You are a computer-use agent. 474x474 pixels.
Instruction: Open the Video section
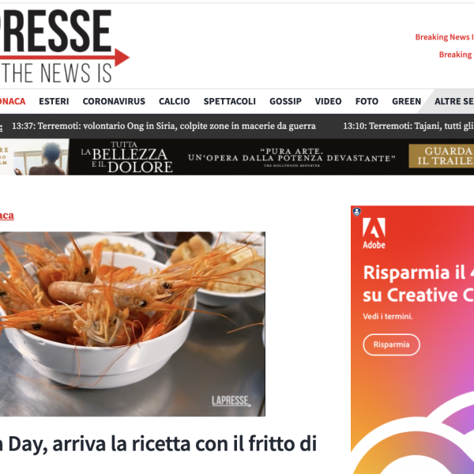point(329,101)
